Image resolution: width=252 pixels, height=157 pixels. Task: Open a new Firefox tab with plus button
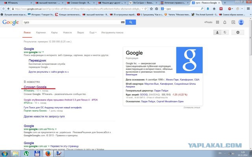click(225, 3)
